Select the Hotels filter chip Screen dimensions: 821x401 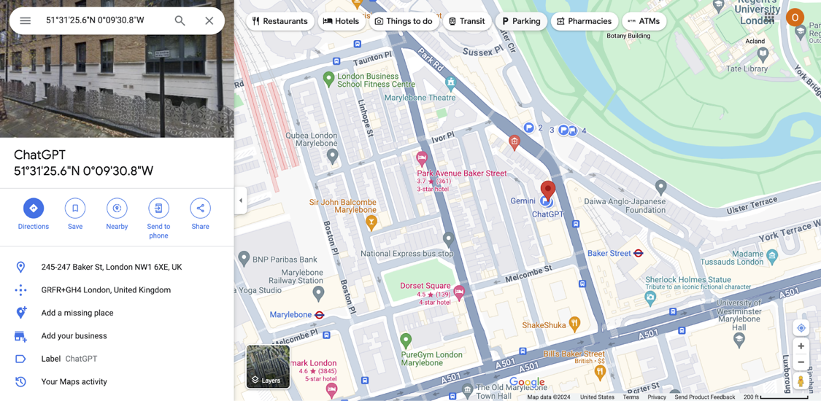tap(341, 21)
